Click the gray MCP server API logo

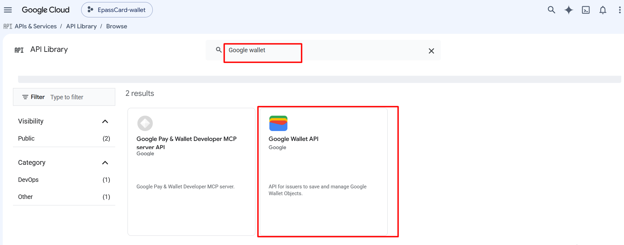(x=145, y=123)
